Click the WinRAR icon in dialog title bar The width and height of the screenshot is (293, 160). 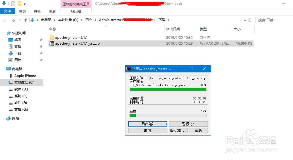(x=128, y=69)
